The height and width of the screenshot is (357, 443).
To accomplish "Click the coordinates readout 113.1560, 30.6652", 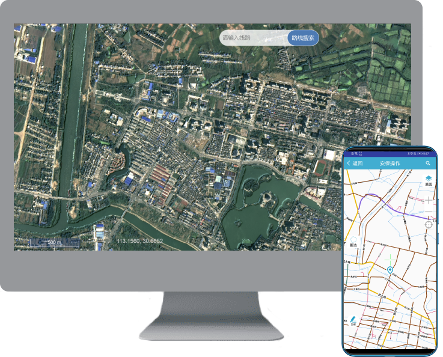I will (140, 241).
